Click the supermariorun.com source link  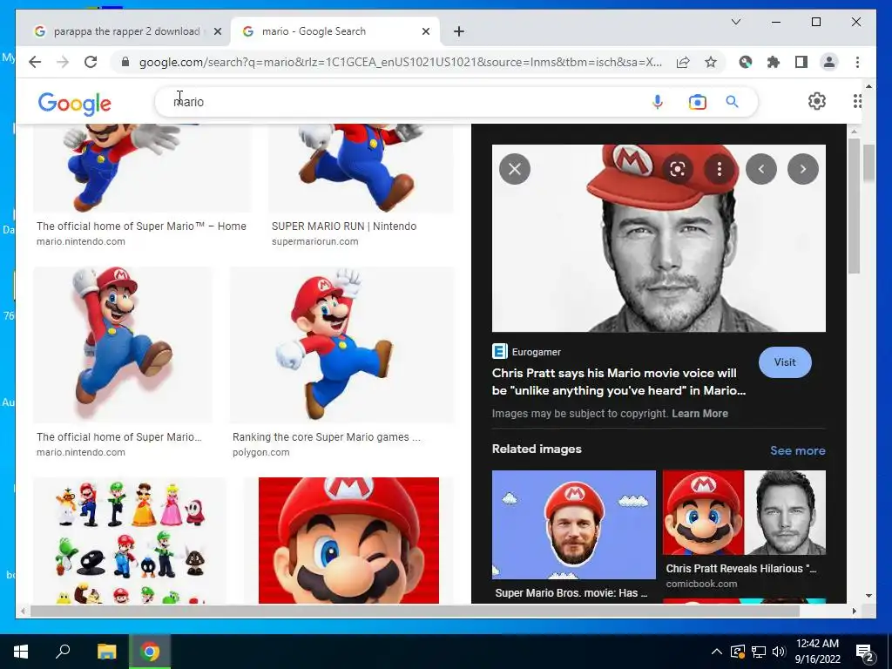[315, 241]
